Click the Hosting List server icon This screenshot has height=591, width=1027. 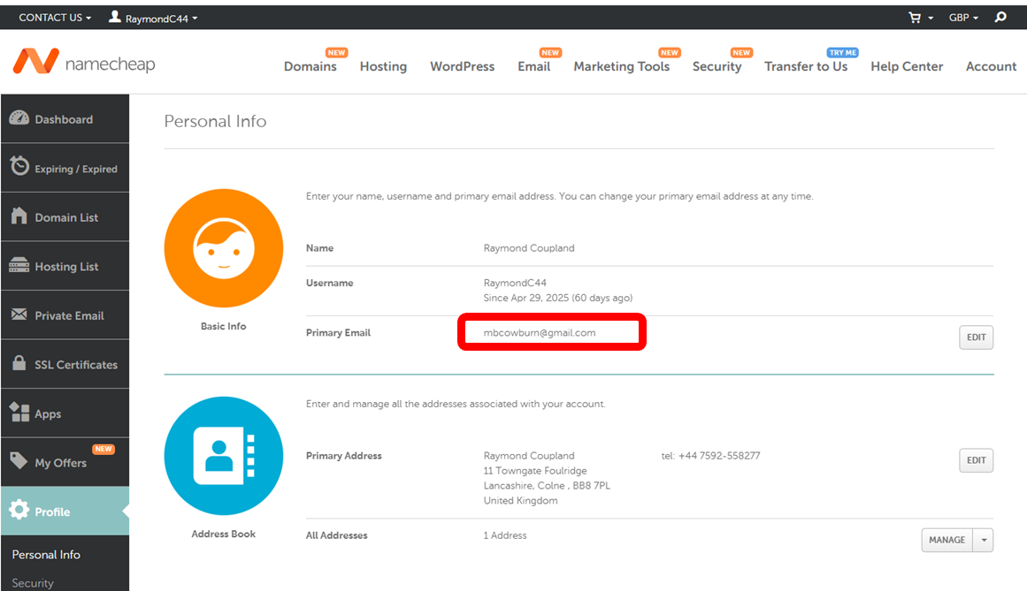[x=19, y=266]
